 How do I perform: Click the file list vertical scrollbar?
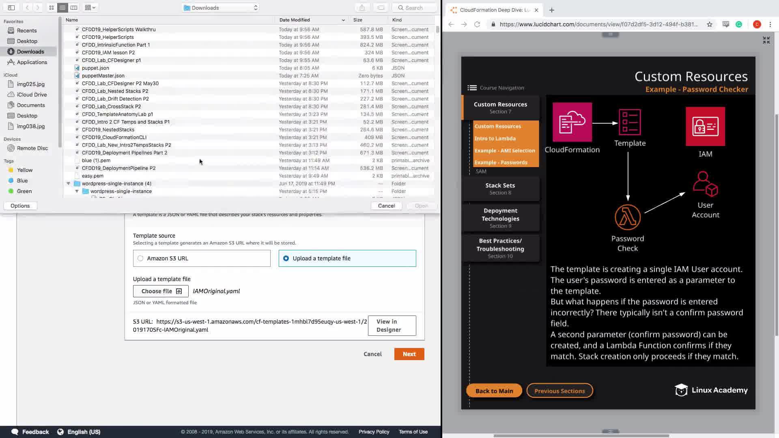click(x=437, y=30)
